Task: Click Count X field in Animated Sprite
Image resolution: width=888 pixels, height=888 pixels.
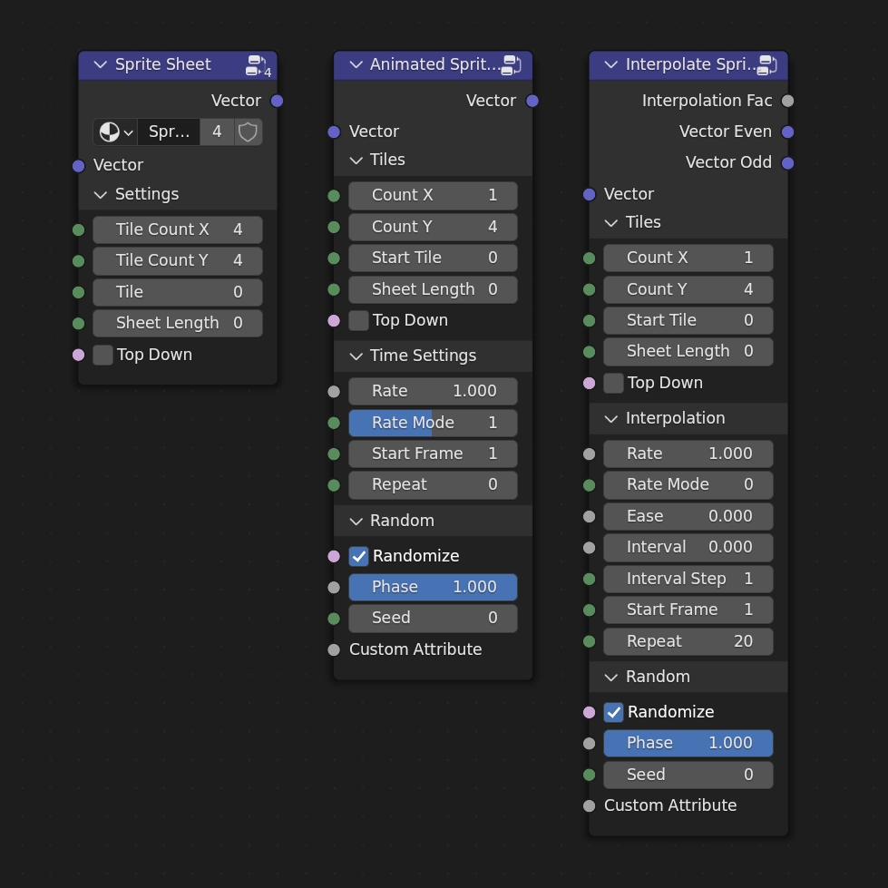Action: (433, 195)
